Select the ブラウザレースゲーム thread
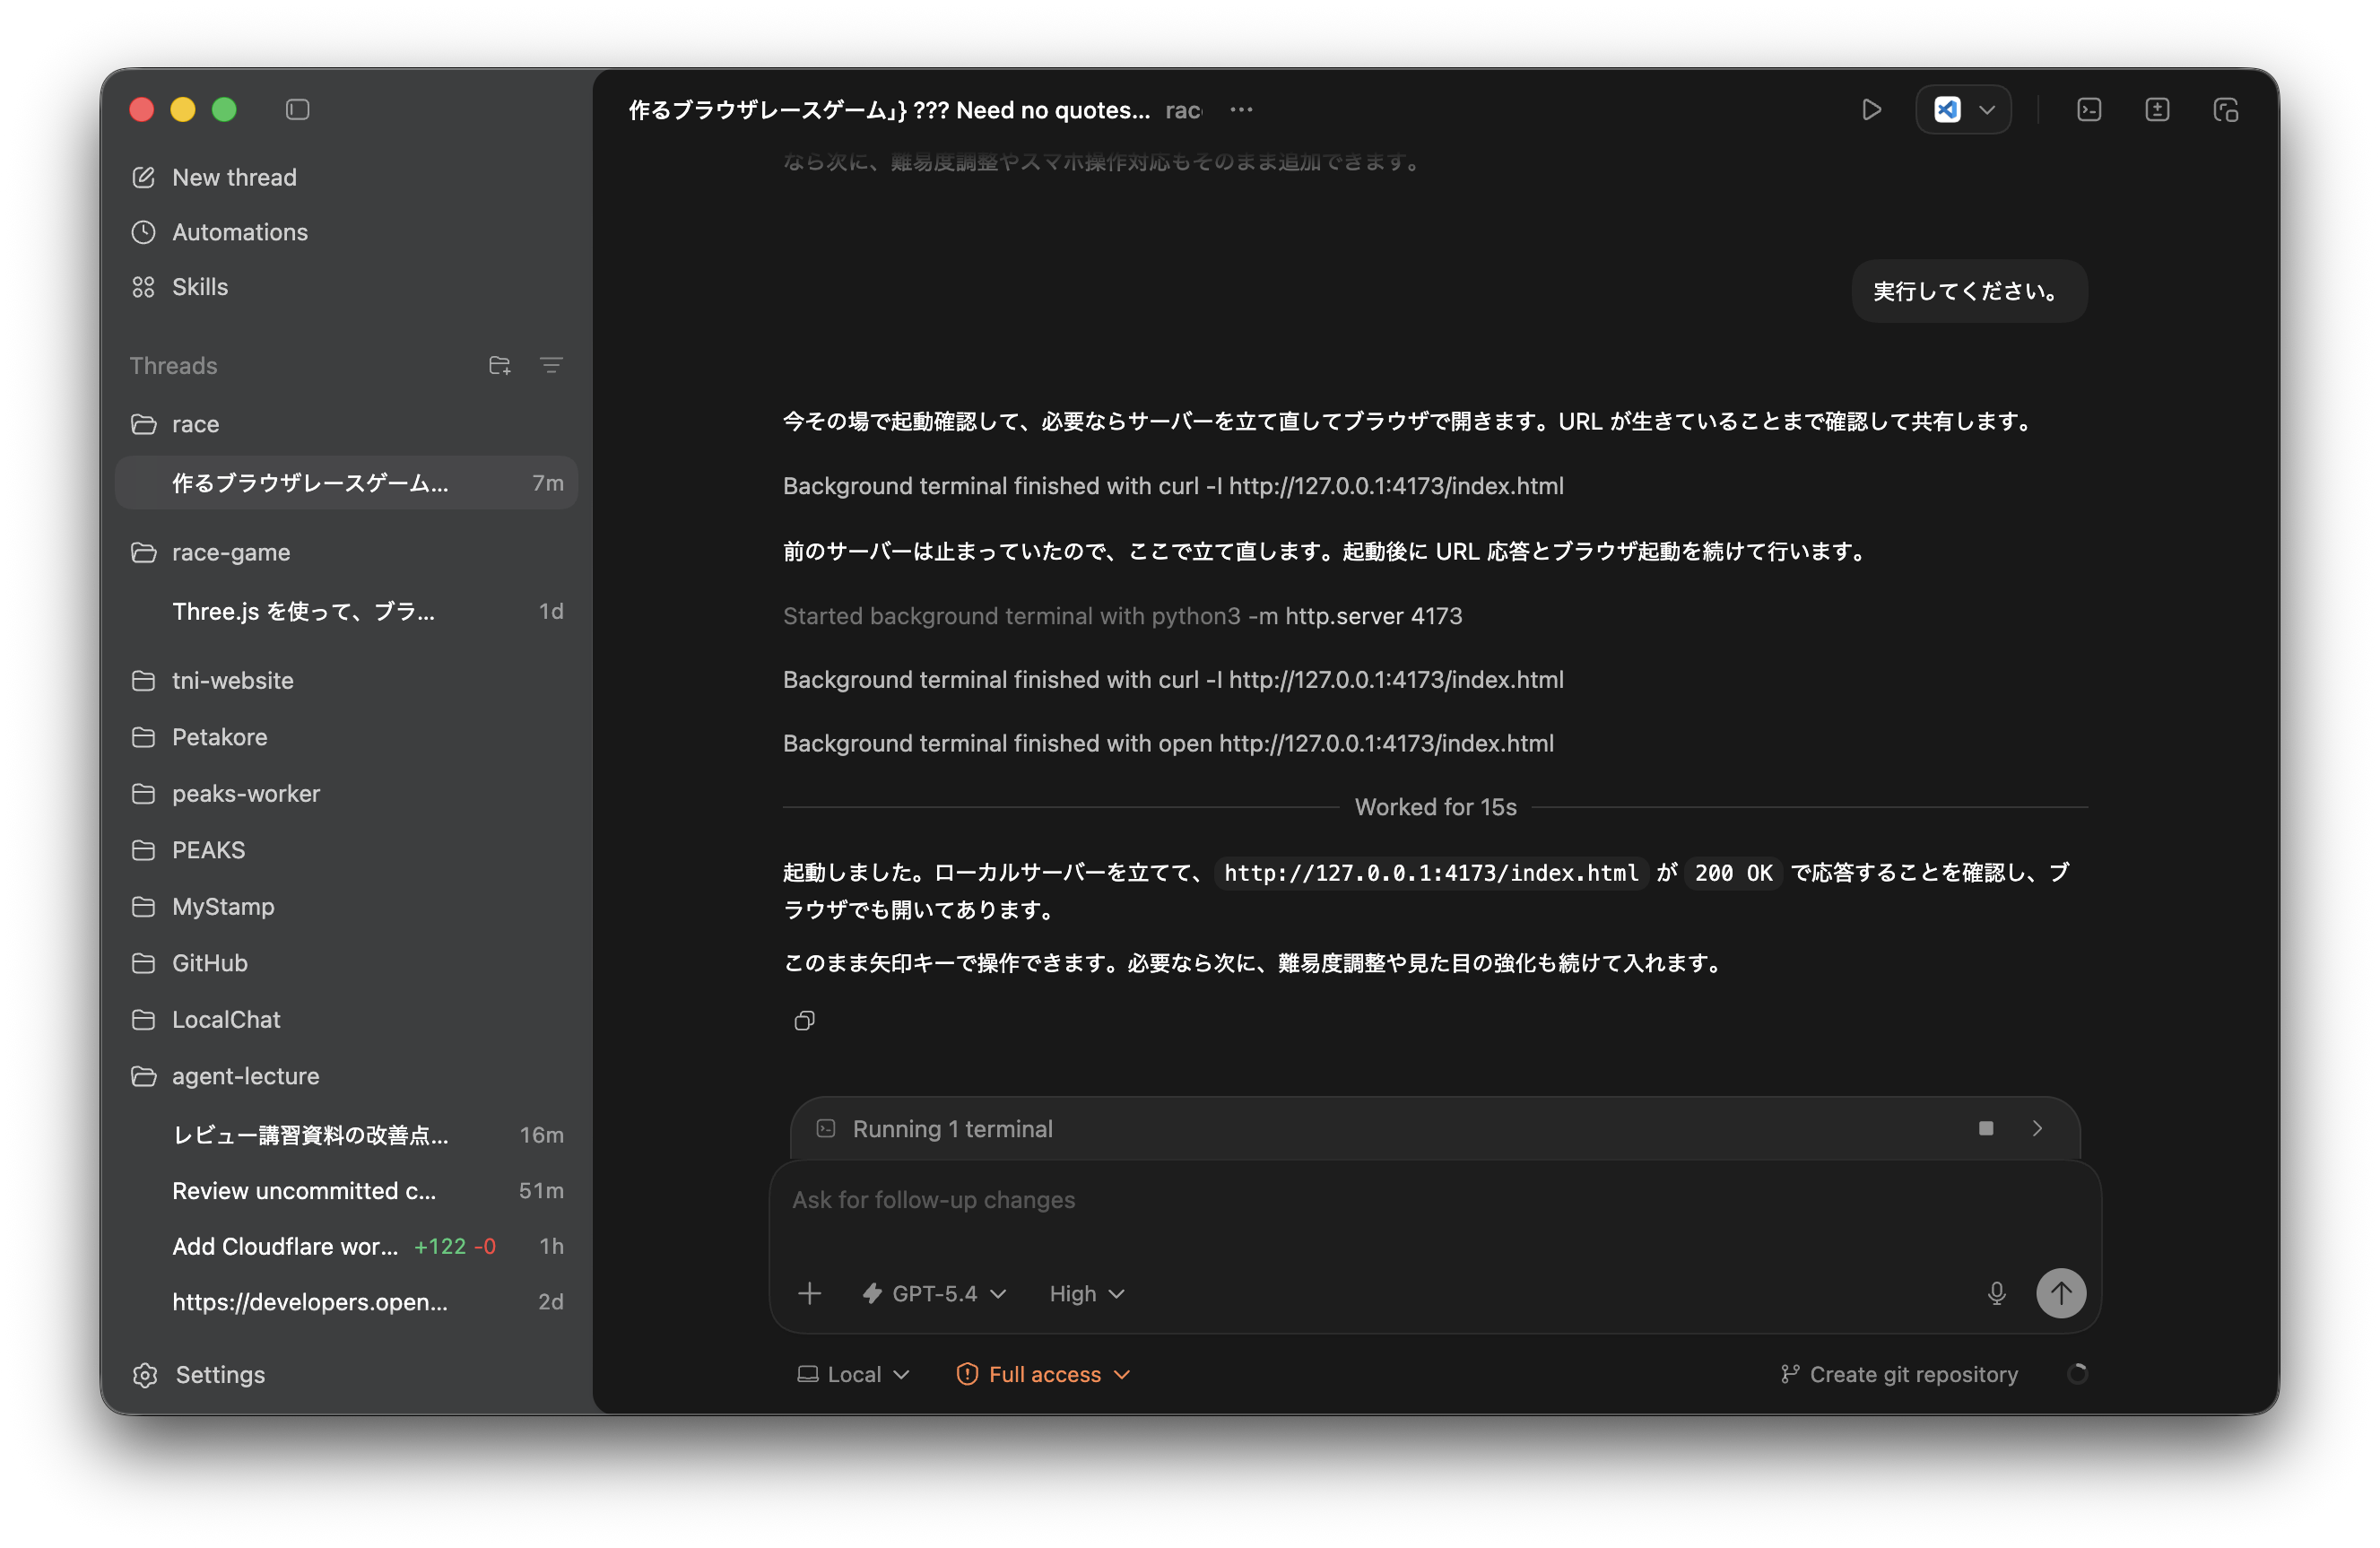 [346, 483]
